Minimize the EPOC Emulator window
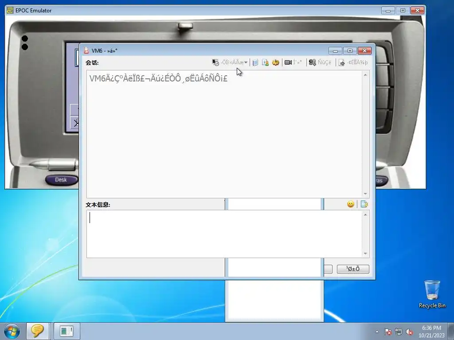Viewport: 454px width, 340px height. tap(388, 11)
